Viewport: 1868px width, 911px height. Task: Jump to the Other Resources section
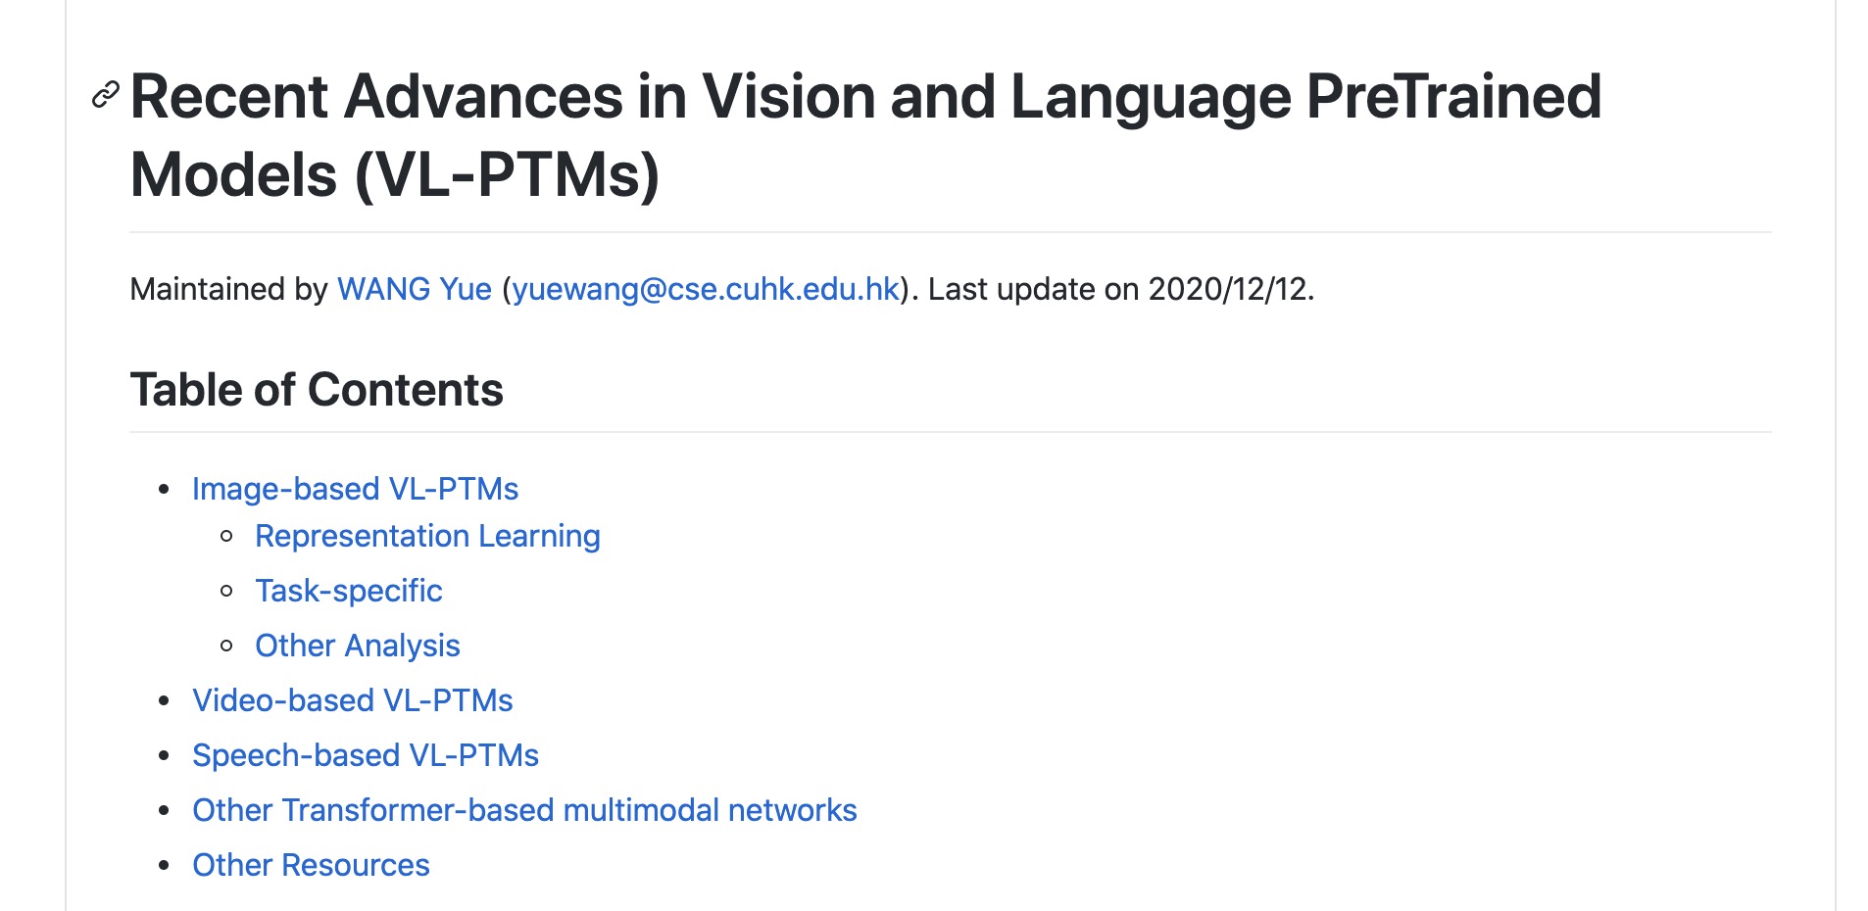click(311, 865)
